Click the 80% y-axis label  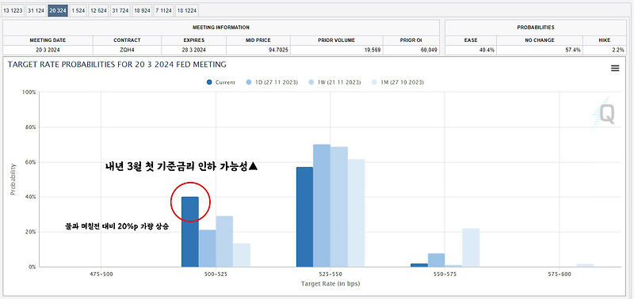point(31,127)
